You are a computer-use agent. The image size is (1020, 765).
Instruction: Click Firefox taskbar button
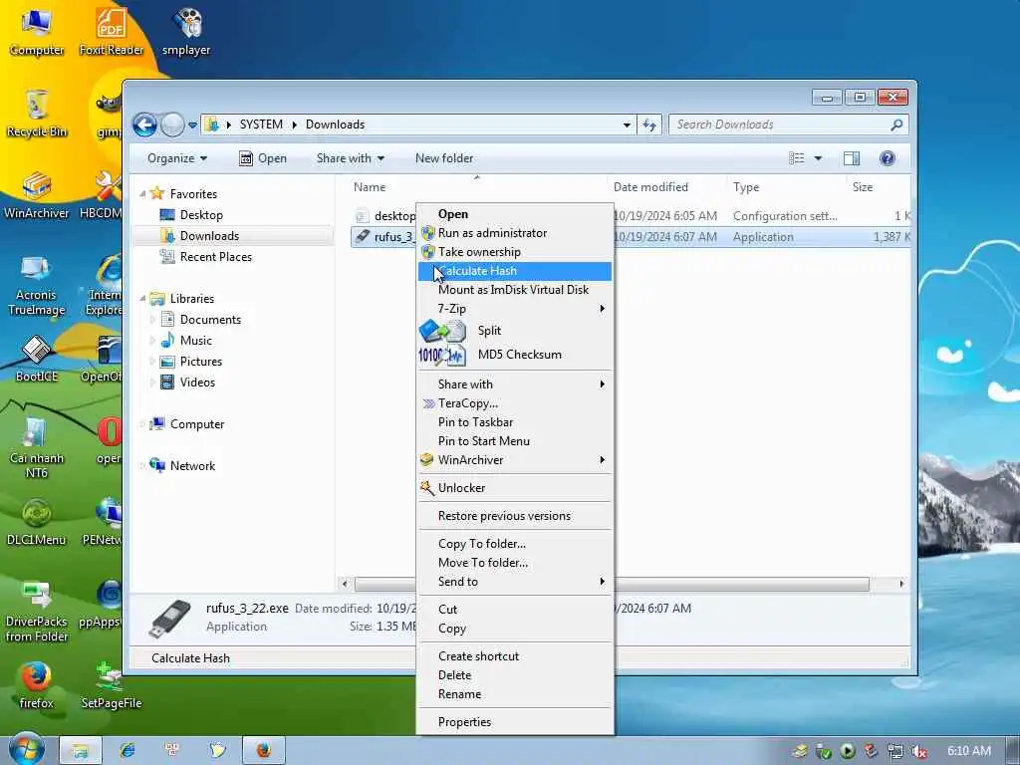[x=263, y=750]
